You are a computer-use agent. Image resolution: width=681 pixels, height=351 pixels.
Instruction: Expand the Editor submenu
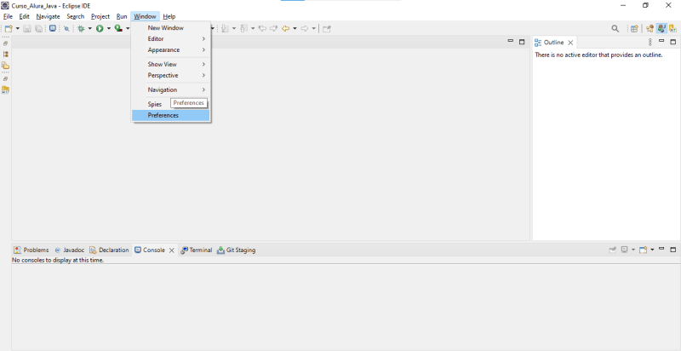[171, 38]
